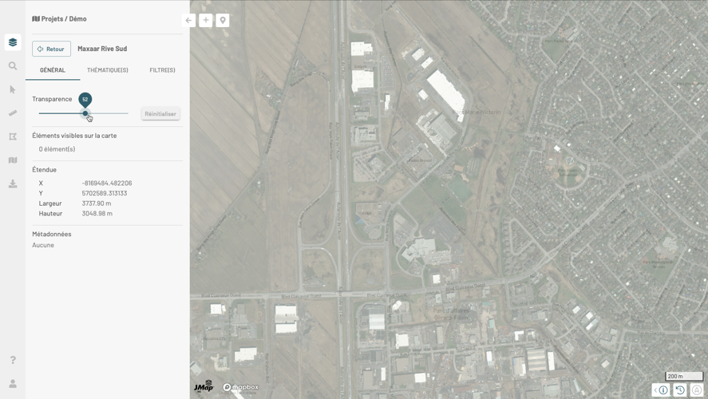Open the annotation drawing tool
The width and height of the screenshot is (708, 399).
pyautogui.click(x=13, y=136)
